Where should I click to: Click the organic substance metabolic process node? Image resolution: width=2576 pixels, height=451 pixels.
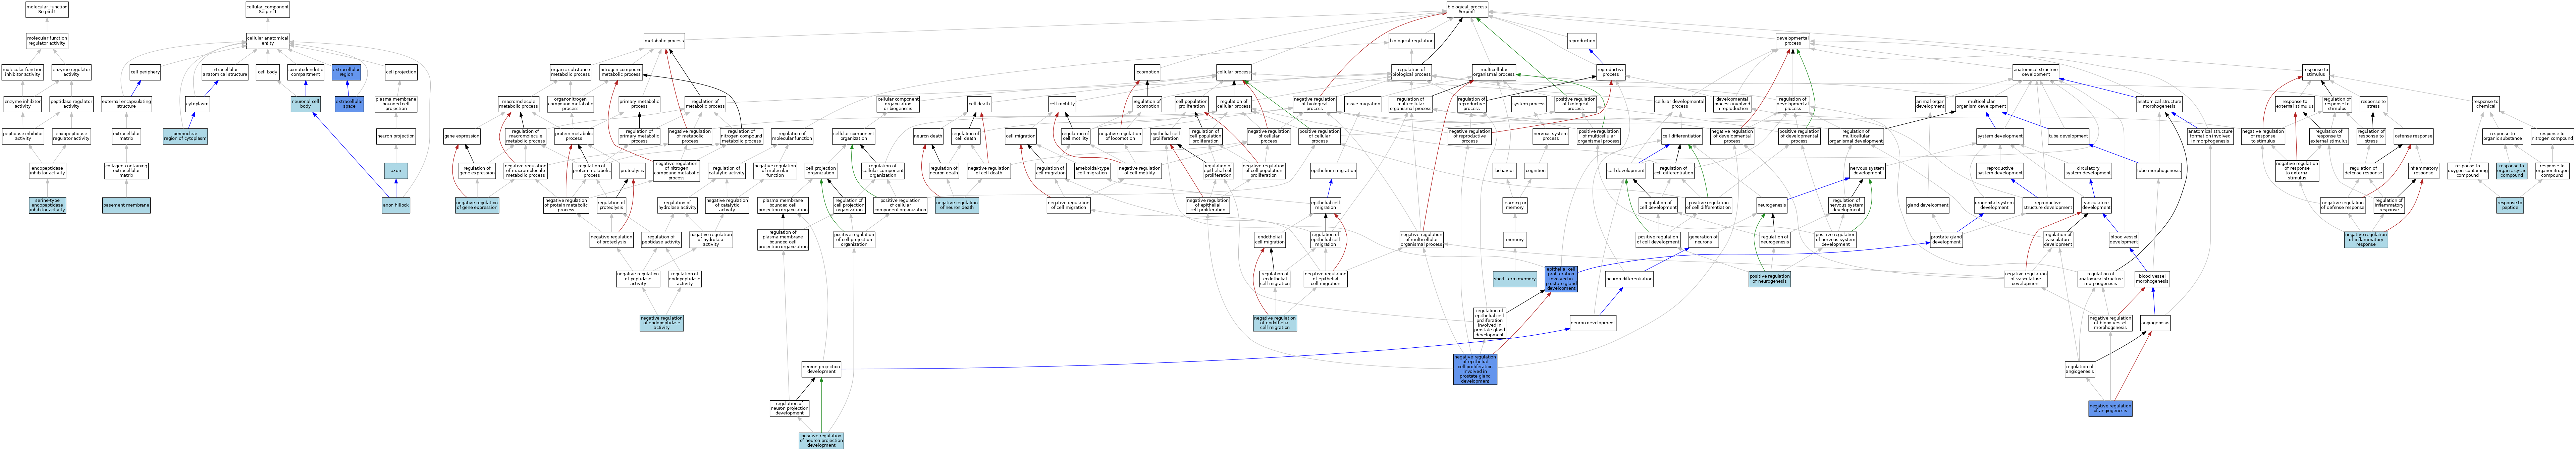click(570, 72)
